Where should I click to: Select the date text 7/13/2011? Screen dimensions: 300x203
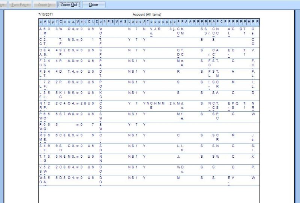pos(45,14)
